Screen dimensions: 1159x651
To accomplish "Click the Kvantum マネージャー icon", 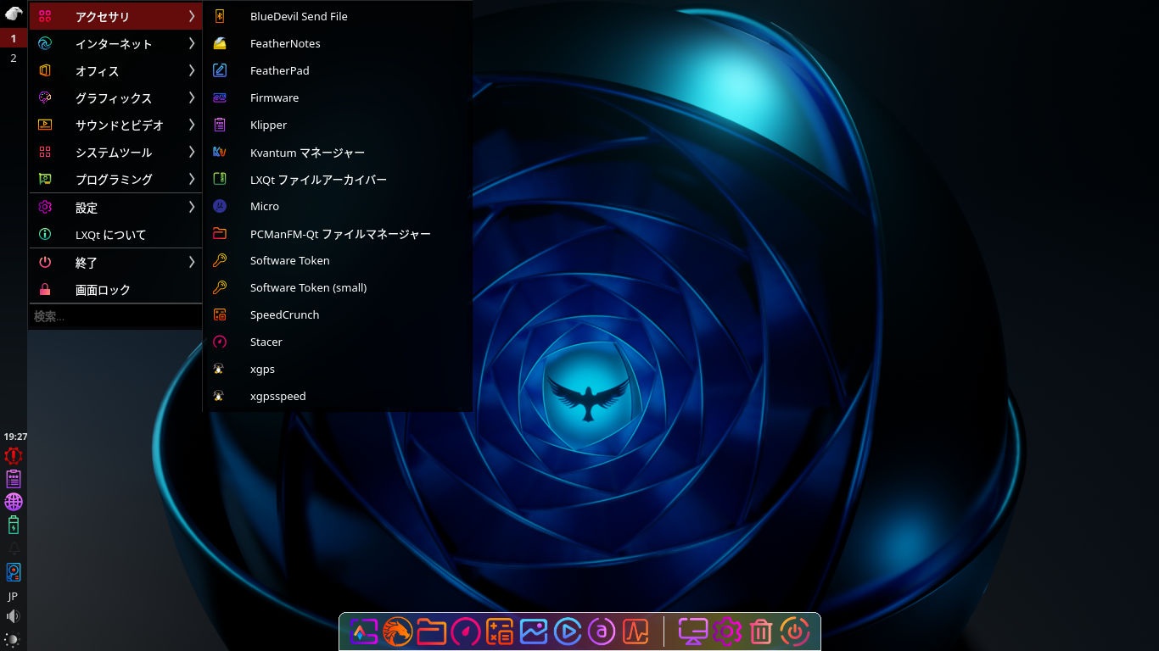I will click(220, 152).
